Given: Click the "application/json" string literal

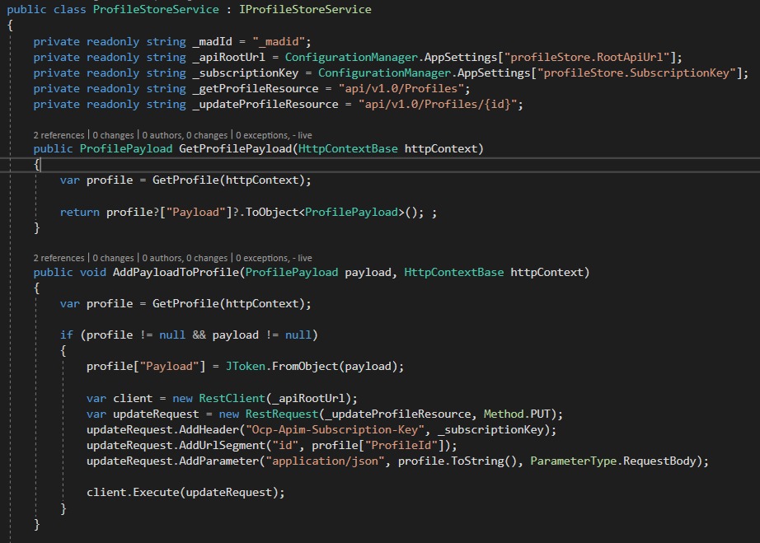Looking at the screenshot, I should [x=325, y=461].
